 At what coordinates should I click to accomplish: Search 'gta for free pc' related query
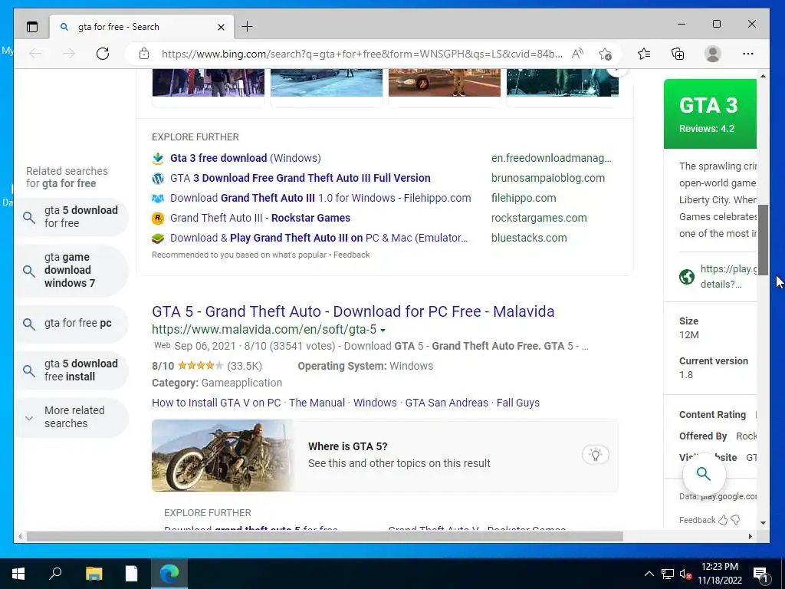[x=71, y=324]
